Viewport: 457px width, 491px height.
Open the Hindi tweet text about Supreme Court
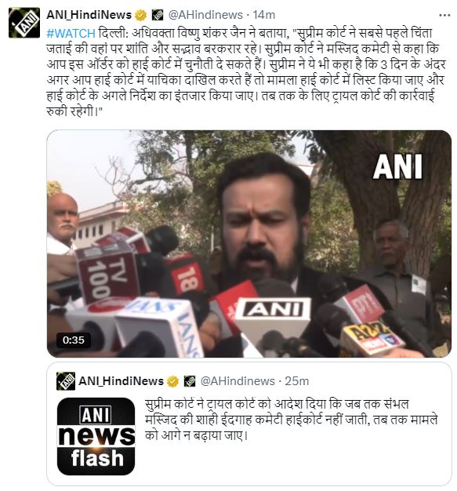click(x=246, y=72)
